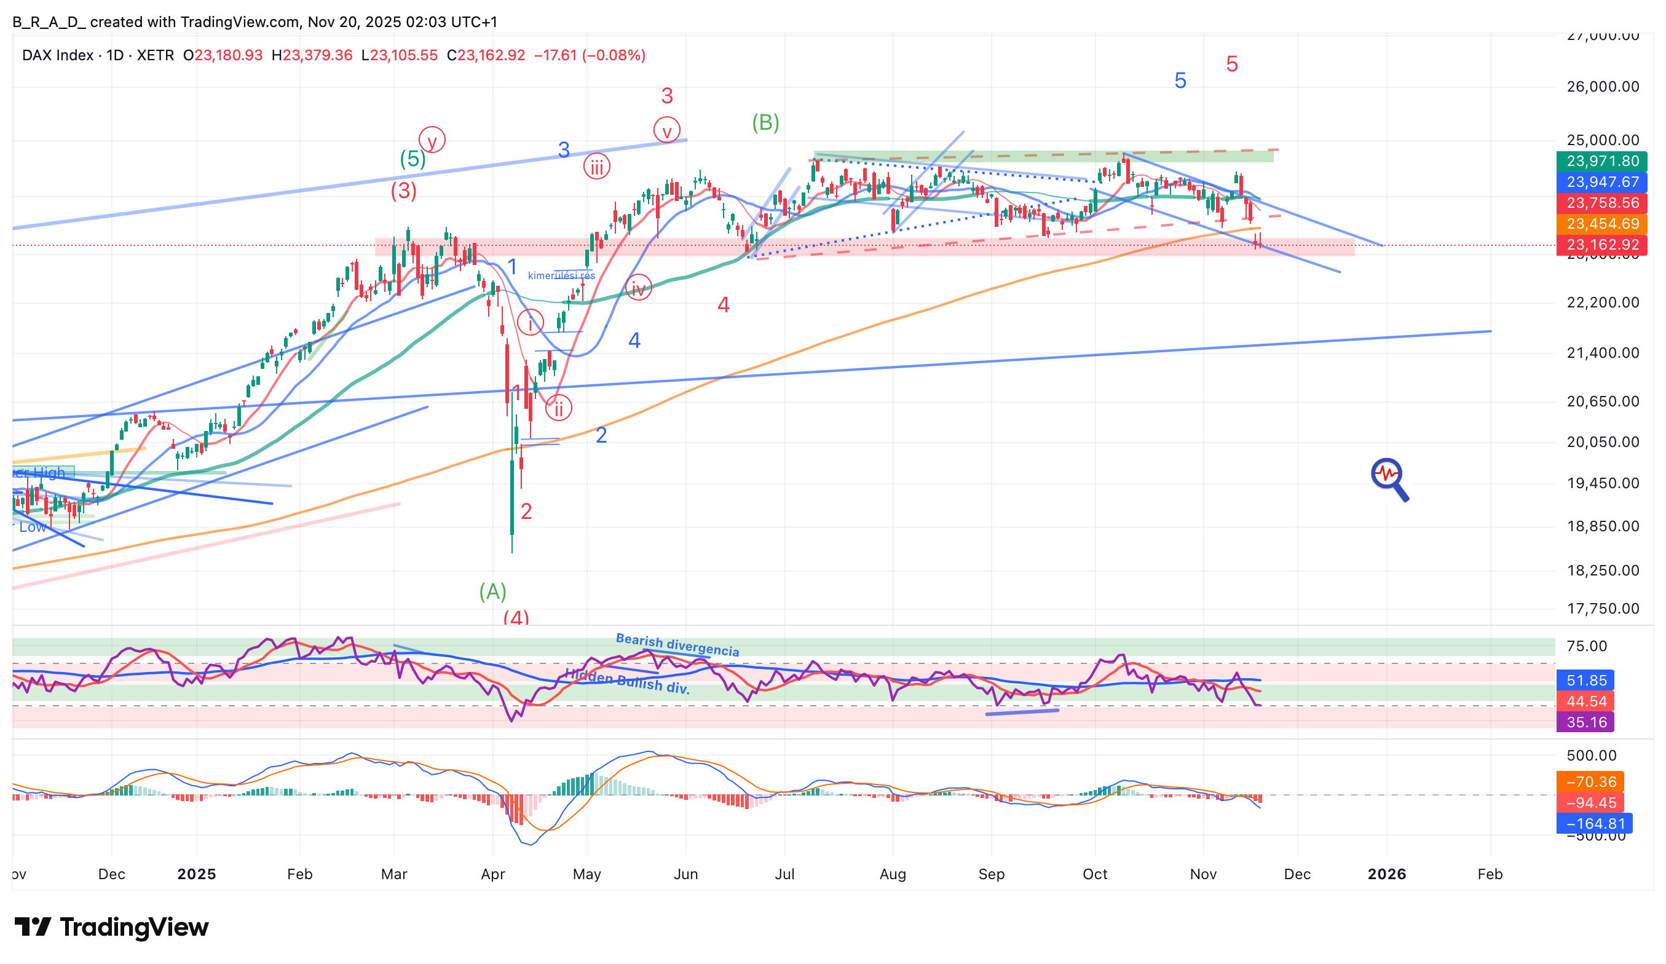Click the green 23,971.80 price tag
This screenshot has width=1666, height=964.
click(x=1602, y=160)
